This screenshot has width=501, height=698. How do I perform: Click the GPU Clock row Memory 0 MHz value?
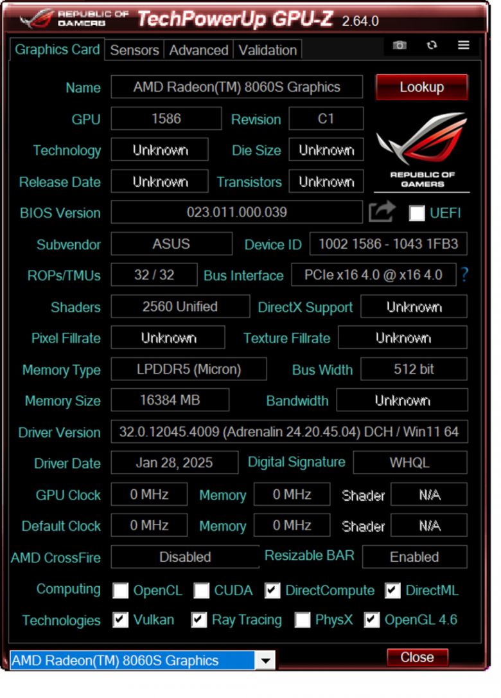292,494
